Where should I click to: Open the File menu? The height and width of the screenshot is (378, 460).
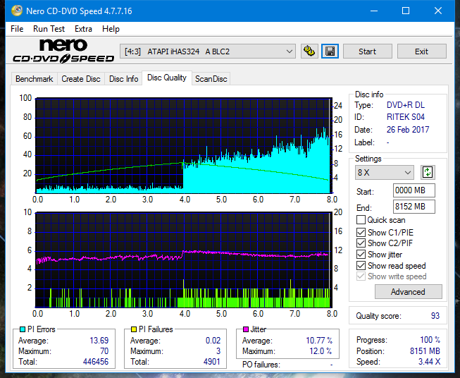coord(17,29)
